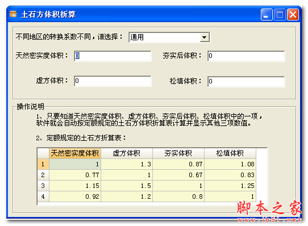Close the 土石方体积折算 window
The height and width of the screenshot is (226, 308).
pos(293,15)
